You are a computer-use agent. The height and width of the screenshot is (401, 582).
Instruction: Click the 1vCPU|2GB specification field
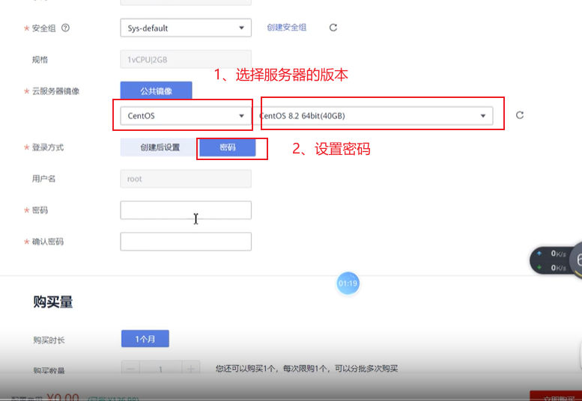click(186, 59)
